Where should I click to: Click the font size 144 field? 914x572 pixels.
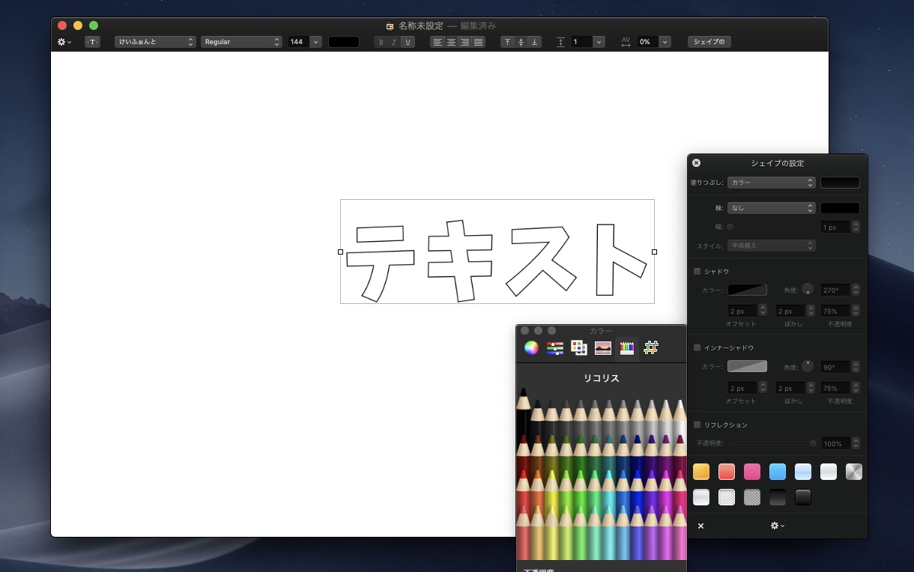[x=298, y=42]
